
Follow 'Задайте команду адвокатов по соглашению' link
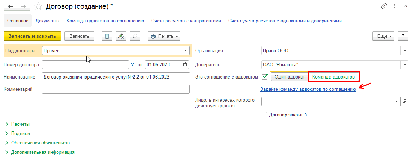308,89
